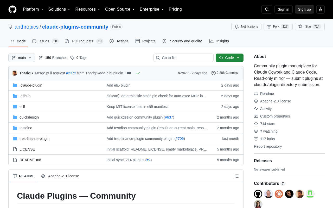Open the Insights tab
Screen dimensions: 333x208
(219, 41)
